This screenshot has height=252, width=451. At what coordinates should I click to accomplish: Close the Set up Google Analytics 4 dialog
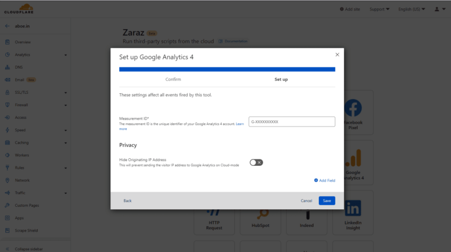click(x=338, y=55)
